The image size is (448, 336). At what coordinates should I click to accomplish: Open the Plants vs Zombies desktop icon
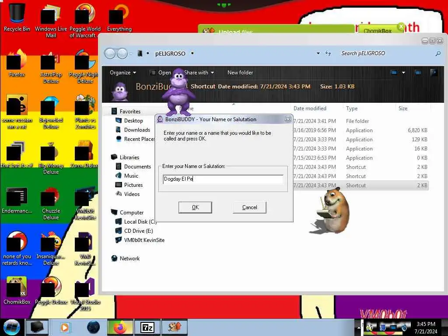point(85,112)
